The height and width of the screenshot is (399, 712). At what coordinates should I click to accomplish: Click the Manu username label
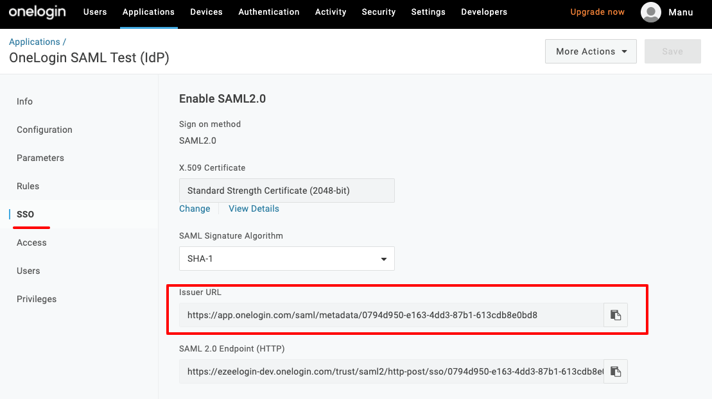point(681,12)
